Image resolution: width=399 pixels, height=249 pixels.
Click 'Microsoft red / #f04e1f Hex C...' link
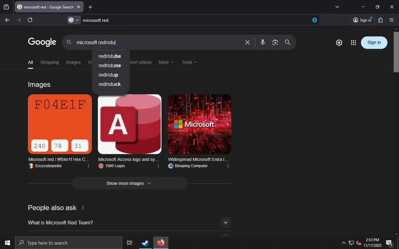(59, 159)
